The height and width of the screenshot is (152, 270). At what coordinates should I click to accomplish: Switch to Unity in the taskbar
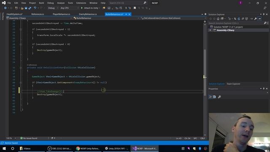(x=116, y=148)
